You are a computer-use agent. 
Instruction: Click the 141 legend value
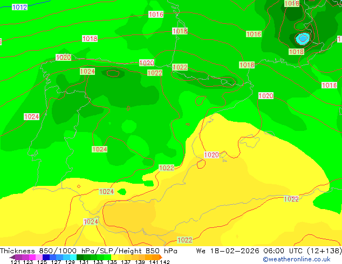[154, 262]
